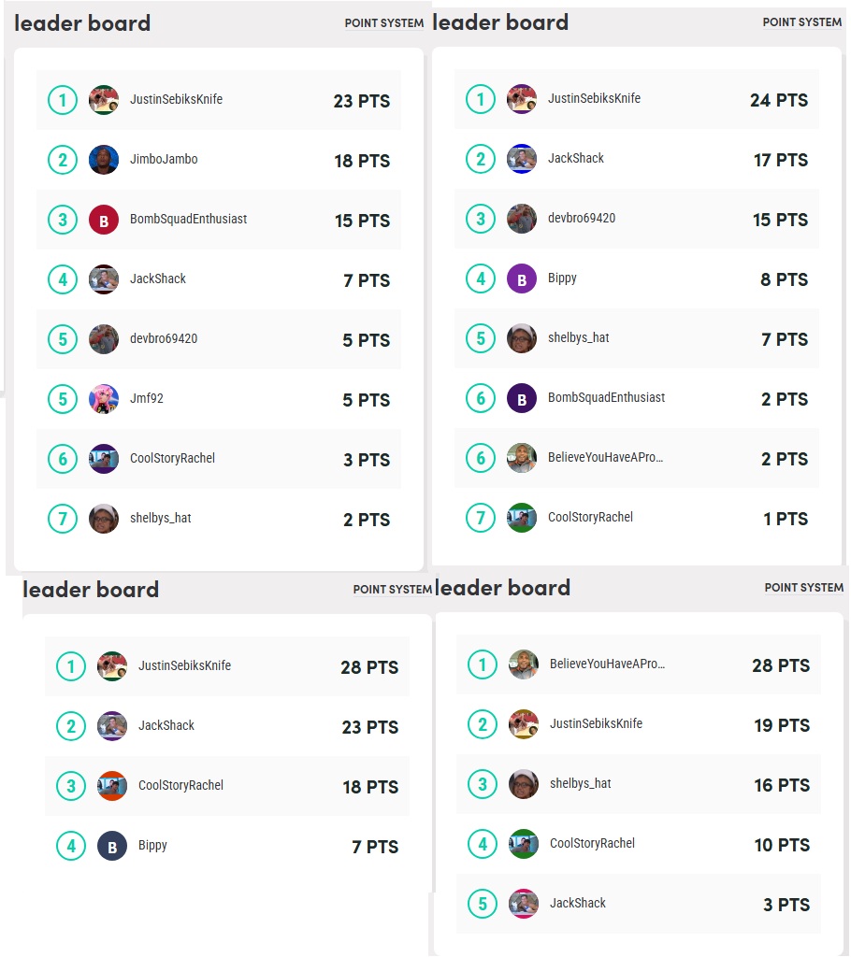The width and height of the screenshot is (851, 957).
Task: Click the red B avatar for BombSquadEnthusiast
Action: (104, 220)
